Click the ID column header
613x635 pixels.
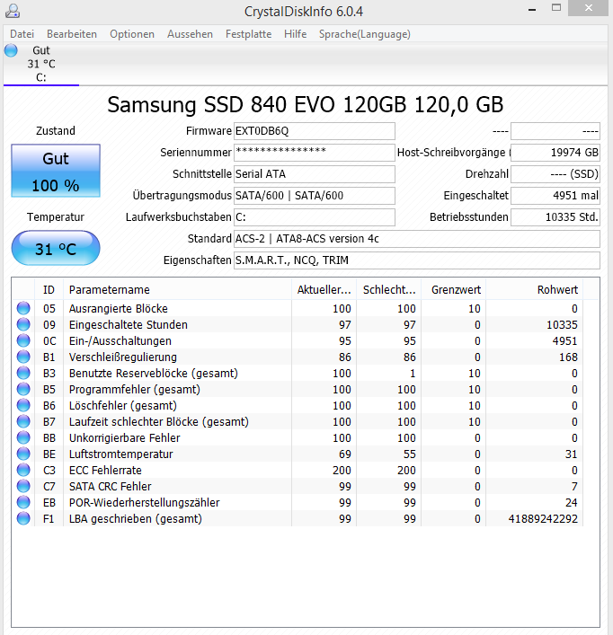pyautogui.click(x=49, y=290)
